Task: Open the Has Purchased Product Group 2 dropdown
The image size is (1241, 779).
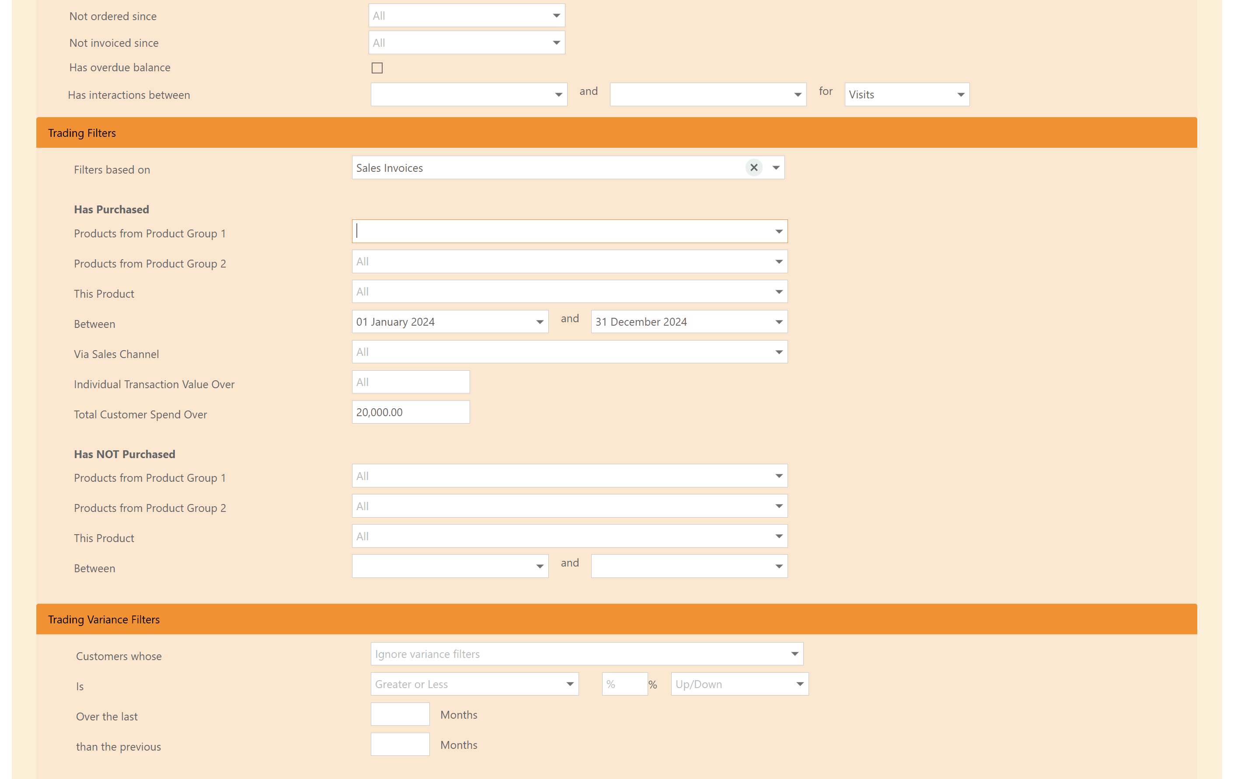Action: pos(569,262)
